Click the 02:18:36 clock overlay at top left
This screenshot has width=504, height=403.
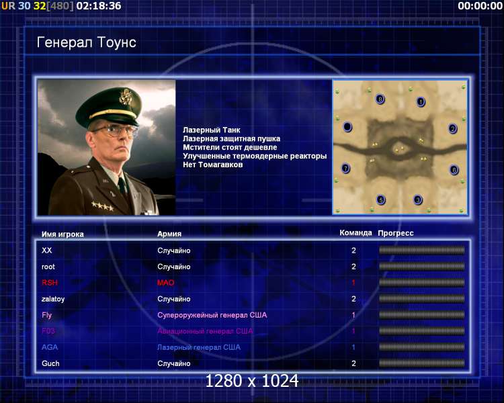[99, 6]
